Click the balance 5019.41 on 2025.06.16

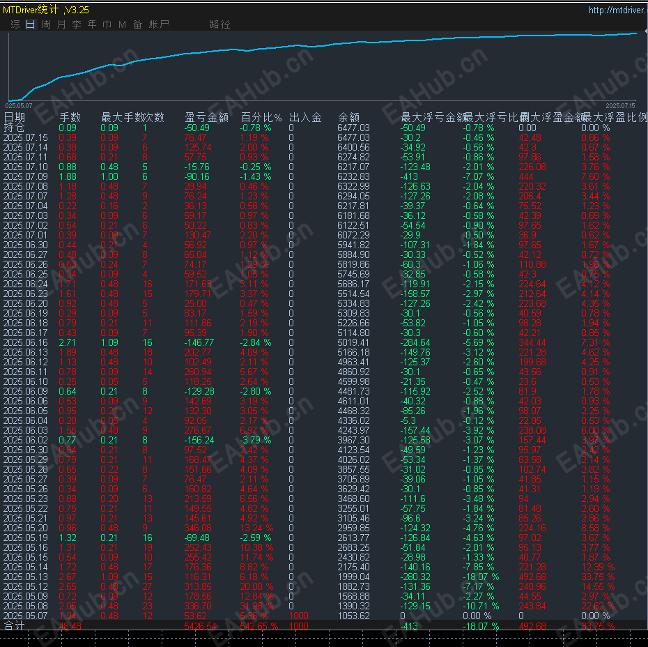point(353,343)
